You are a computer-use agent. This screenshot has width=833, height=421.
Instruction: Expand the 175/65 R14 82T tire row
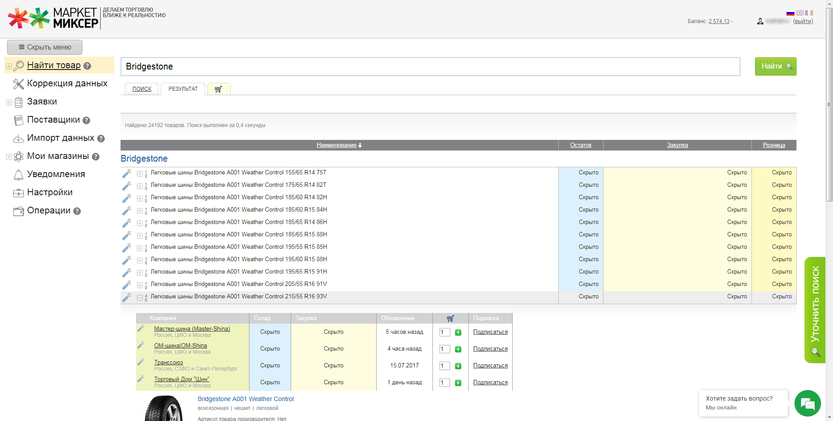coord(140,186)
